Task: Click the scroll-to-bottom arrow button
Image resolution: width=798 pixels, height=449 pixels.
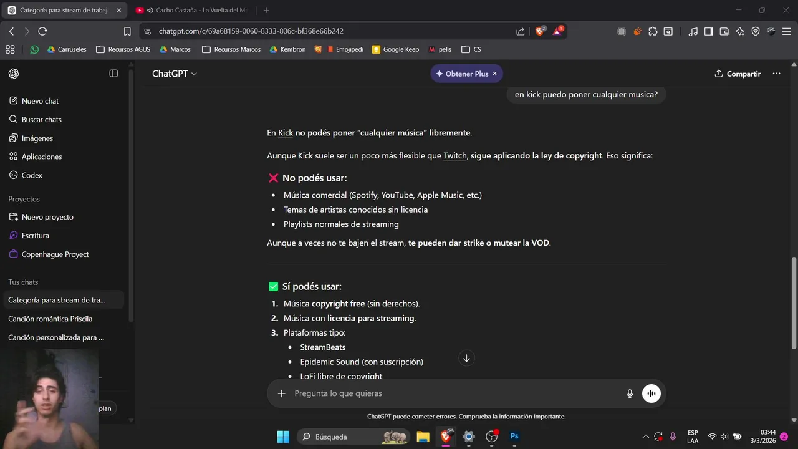Action: point(466,358)
